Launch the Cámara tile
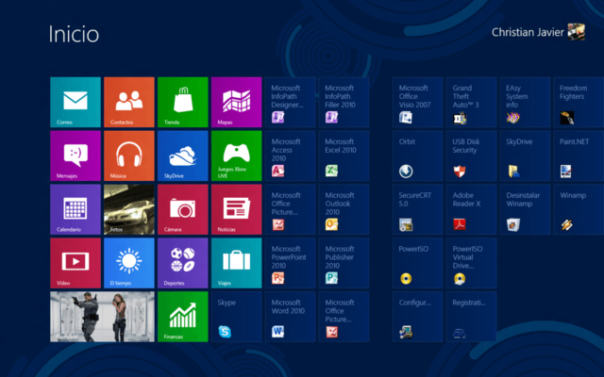This screenshot has width=604, height=377. click(182, 209)
